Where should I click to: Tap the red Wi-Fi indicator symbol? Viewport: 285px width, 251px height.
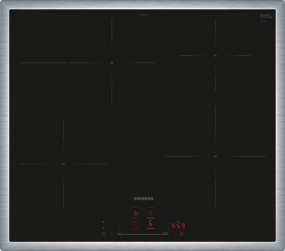pos(103,222)
